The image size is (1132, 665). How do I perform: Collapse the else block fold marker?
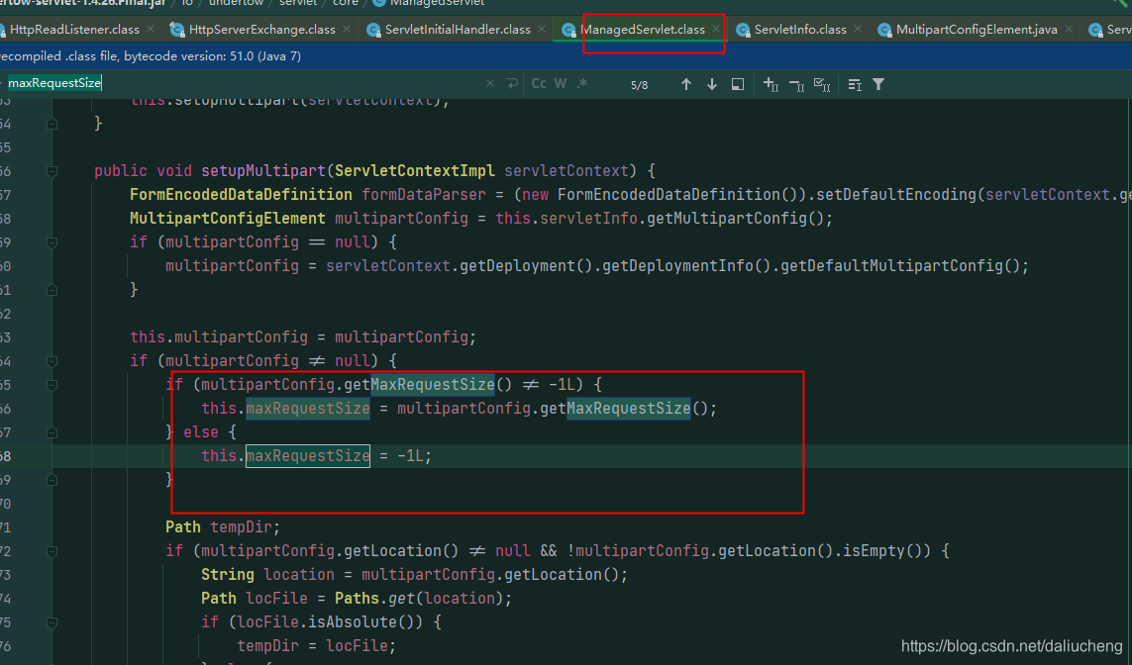click(x=51, y=432)
